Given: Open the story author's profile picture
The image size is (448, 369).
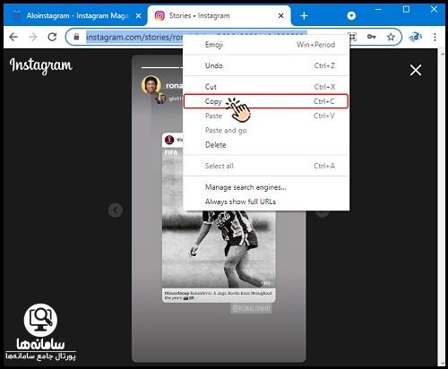Looking at the screenshot, I should click(x=151, y=85).
